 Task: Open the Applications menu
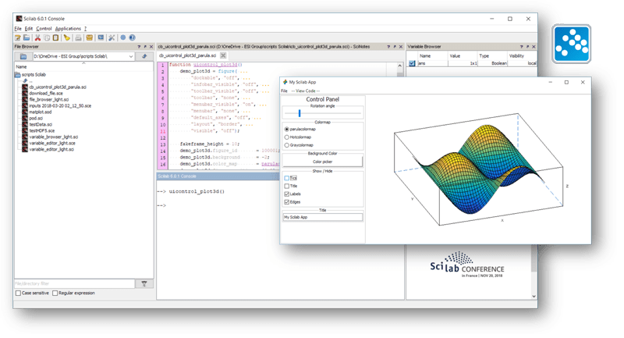pyautogui.click(x=68, y=28)
